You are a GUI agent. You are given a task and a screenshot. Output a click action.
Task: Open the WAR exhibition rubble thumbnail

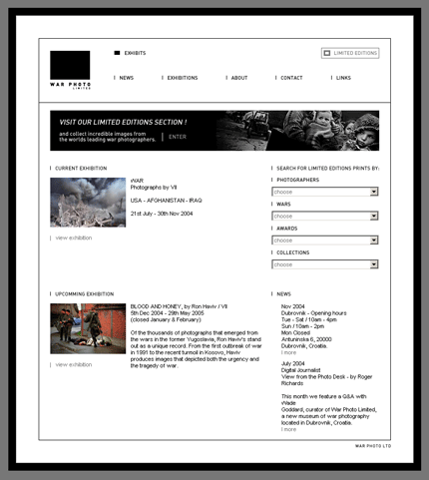coord(88,203)
